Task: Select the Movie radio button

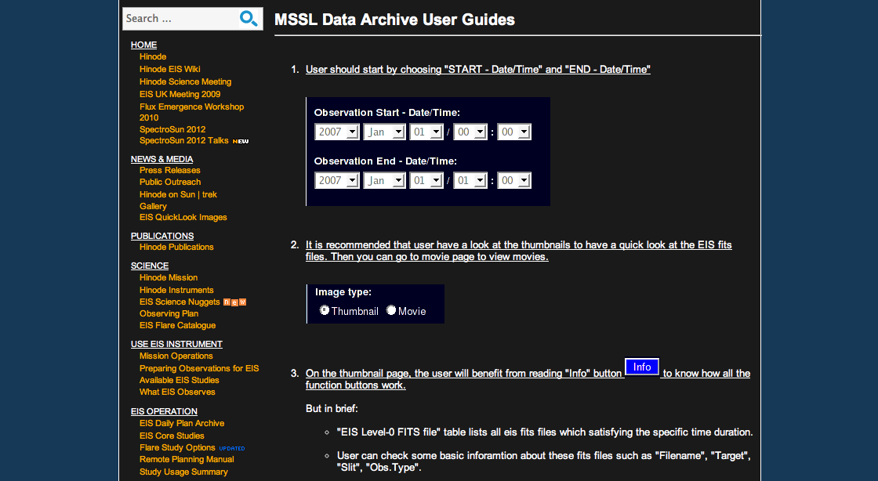Action: 391,310
